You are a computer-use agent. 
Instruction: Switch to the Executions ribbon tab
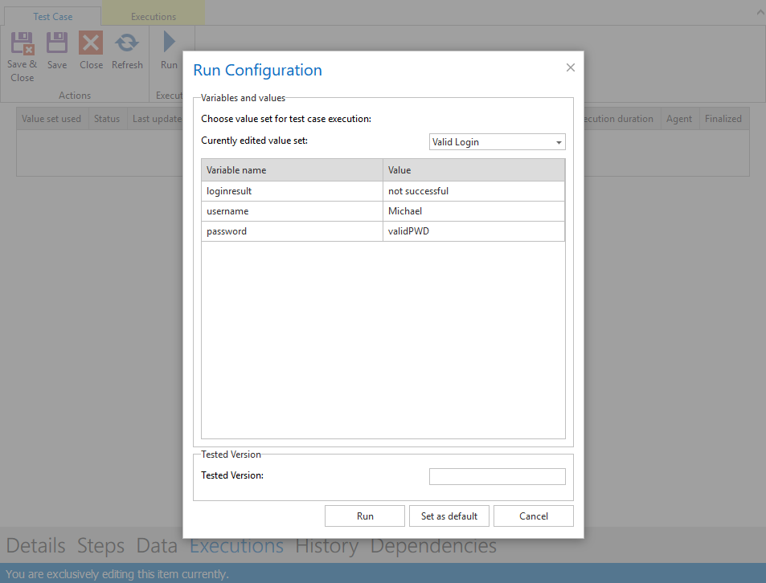(154, 16)
